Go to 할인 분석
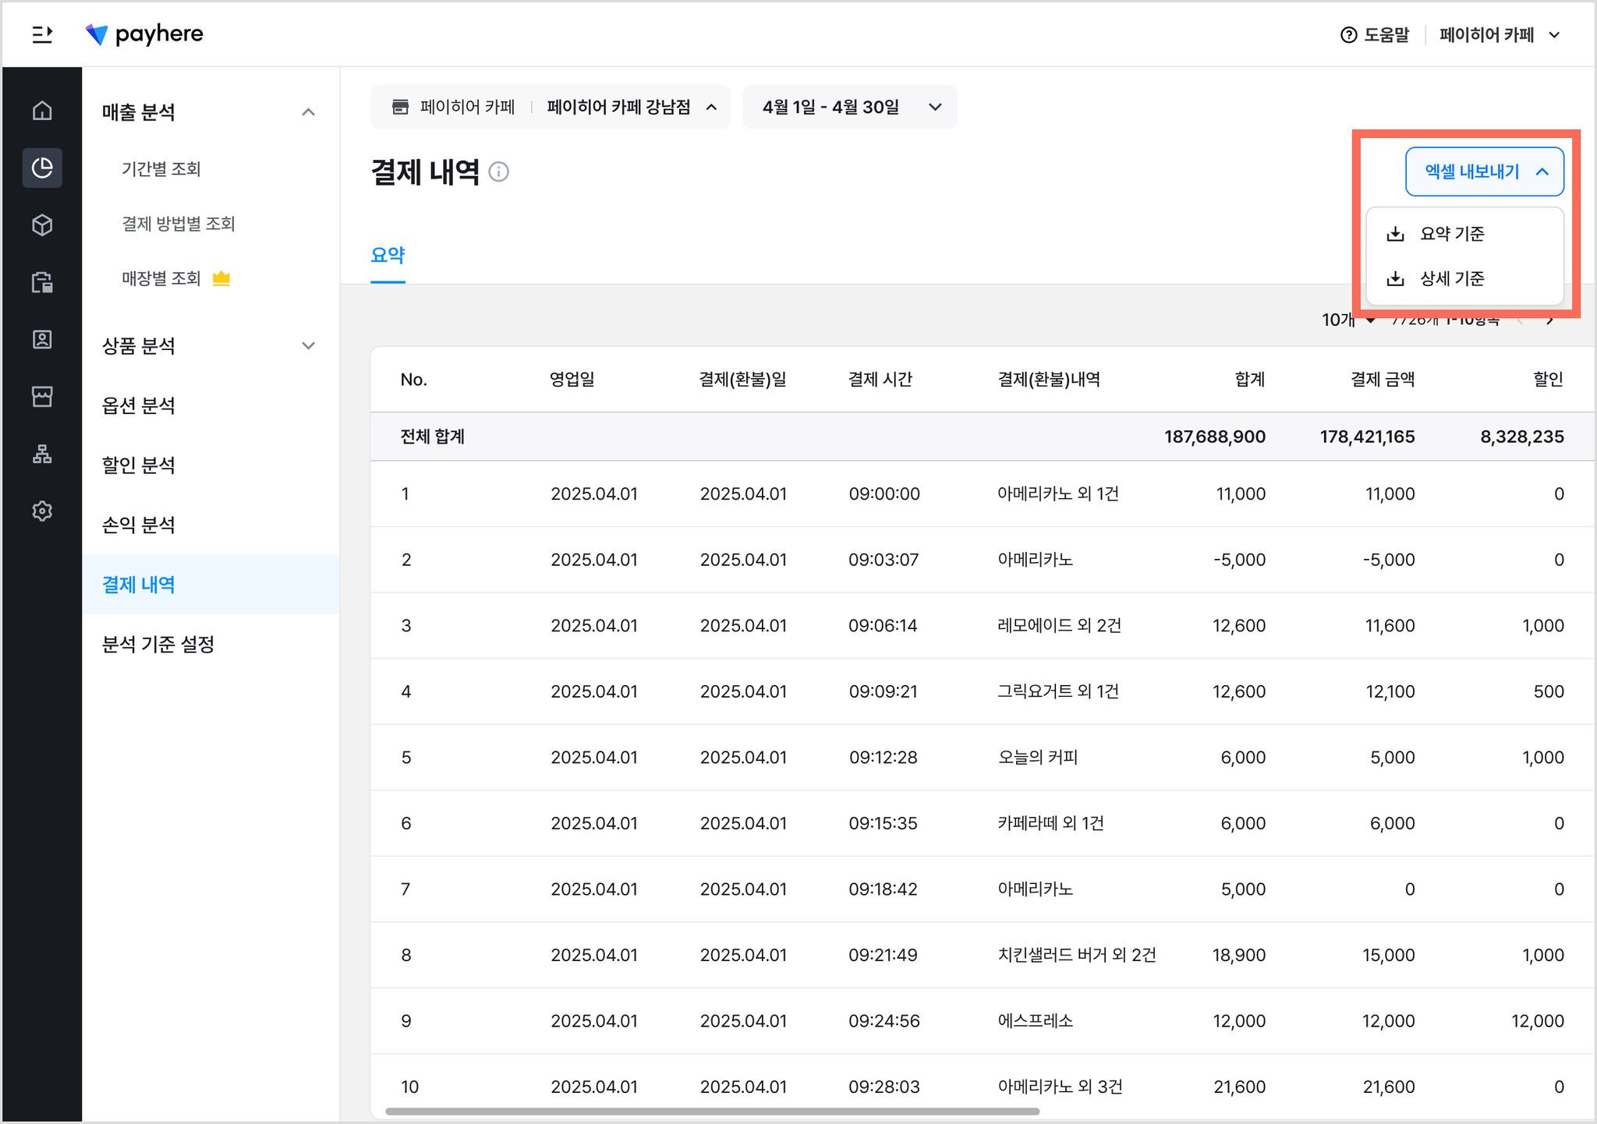1597x1124 pixels. point(139,465)
